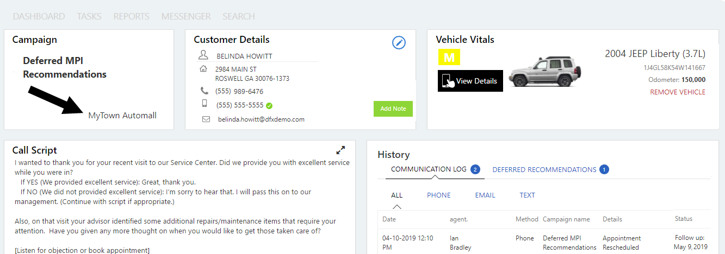Click the Remove Vehicle link
This screenshot has width=725, height=254.
pos(678,92)
